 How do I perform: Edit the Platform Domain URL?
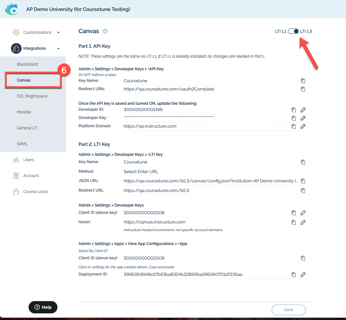tap(303, 126)
